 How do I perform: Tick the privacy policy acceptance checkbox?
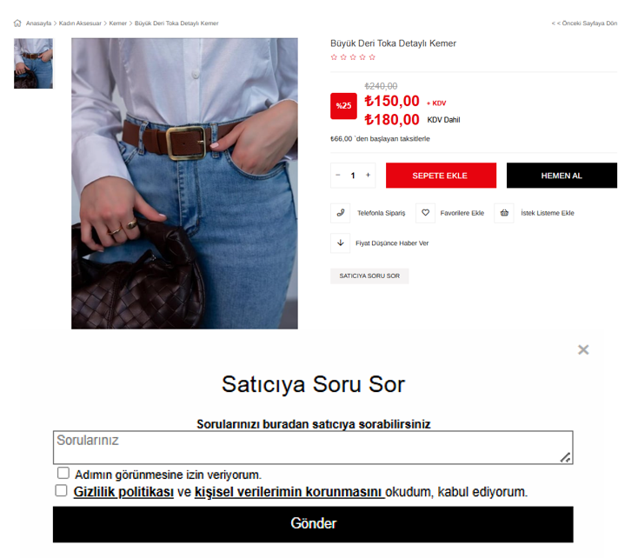[x=61, y=490]
